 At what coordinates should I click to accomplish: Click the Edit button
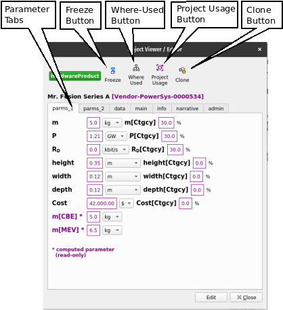pyautogui.click(x=211, y=297)
